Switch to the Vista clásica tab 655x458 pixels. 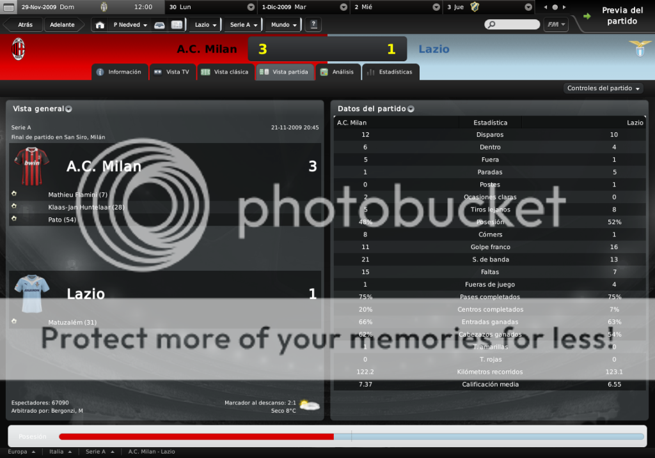pyautogui.click(x=225, y=72)
